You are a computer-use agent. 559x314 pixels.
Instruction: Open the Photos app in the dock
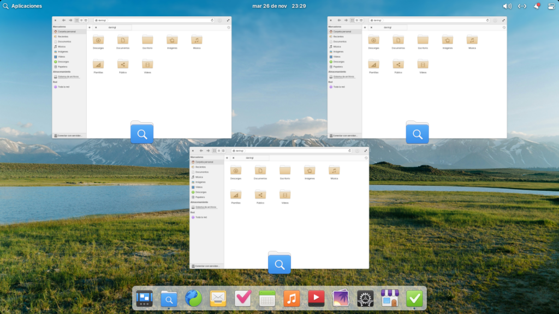click(x=341, y=298)
